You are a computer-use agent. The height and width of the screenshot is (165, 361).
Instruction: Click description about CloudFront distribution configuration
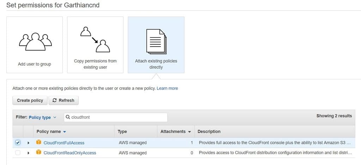(275, 153)
